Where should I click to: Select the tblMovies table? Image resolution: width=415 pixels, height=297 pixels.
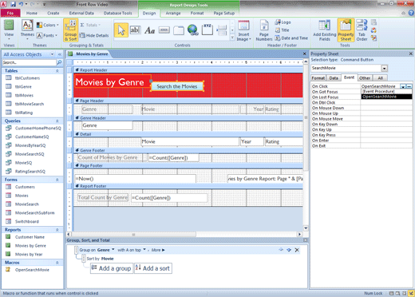pos(24,95)
